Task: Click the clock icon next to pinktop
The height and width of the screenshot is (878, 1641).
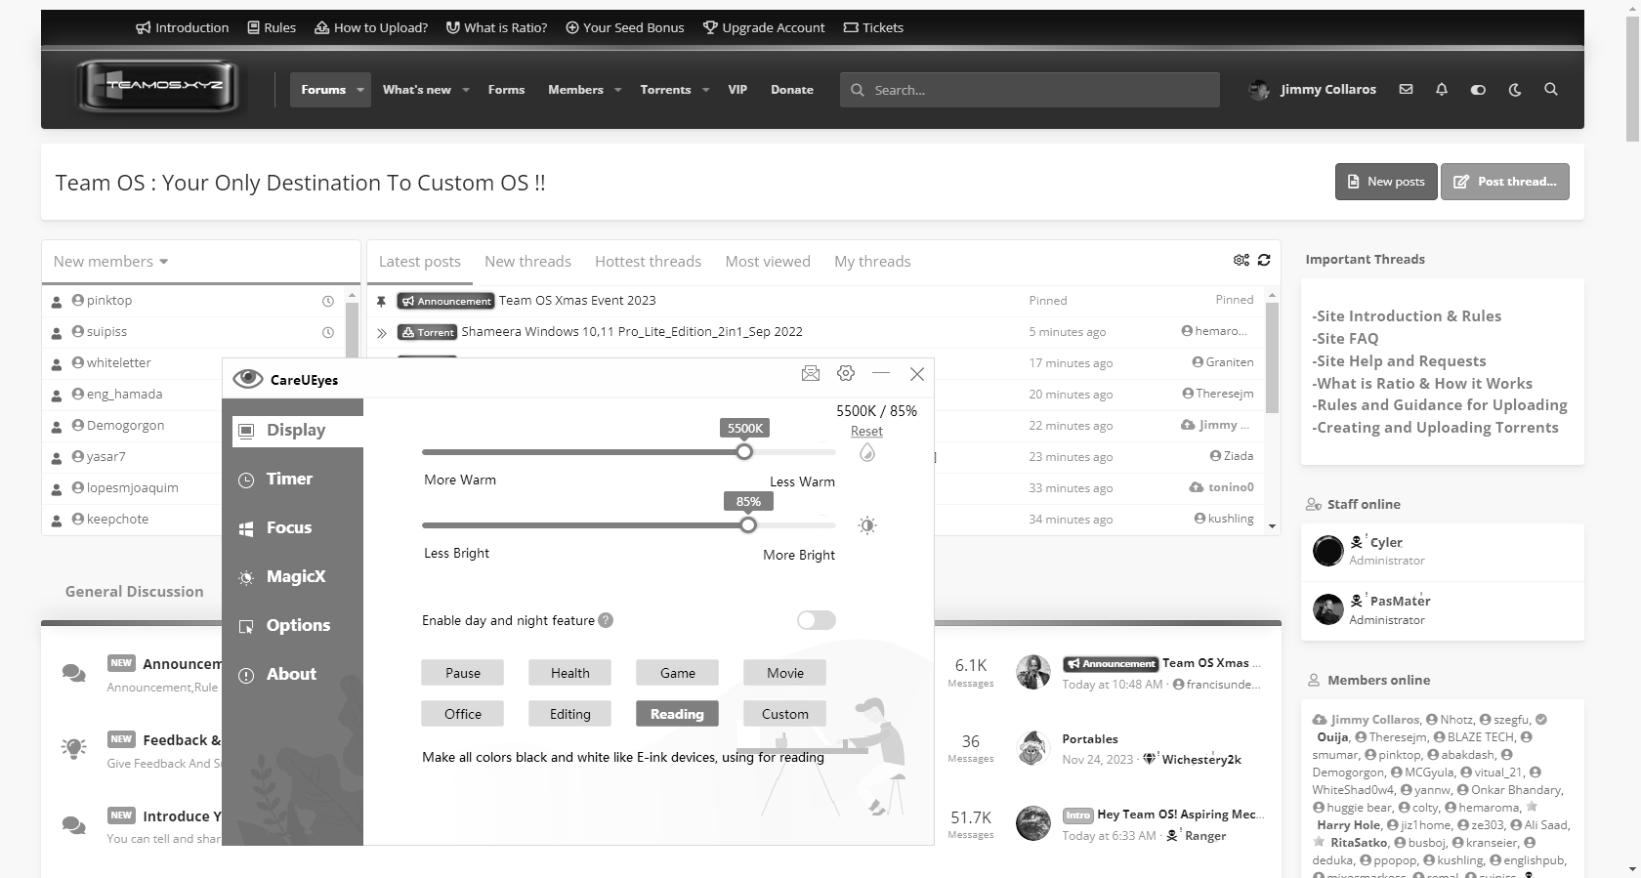Action: [328, 301]
